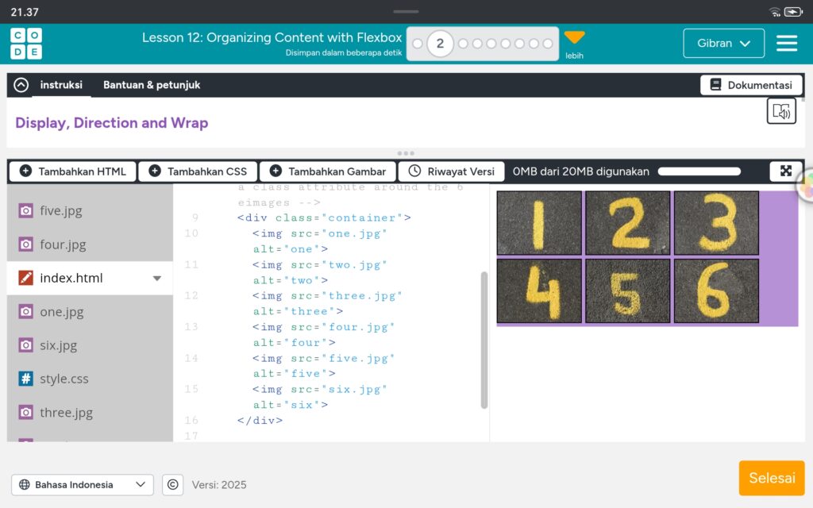The image size is (813, 508).
Task: Select the style.css file in the list
Action: point(64,379)
